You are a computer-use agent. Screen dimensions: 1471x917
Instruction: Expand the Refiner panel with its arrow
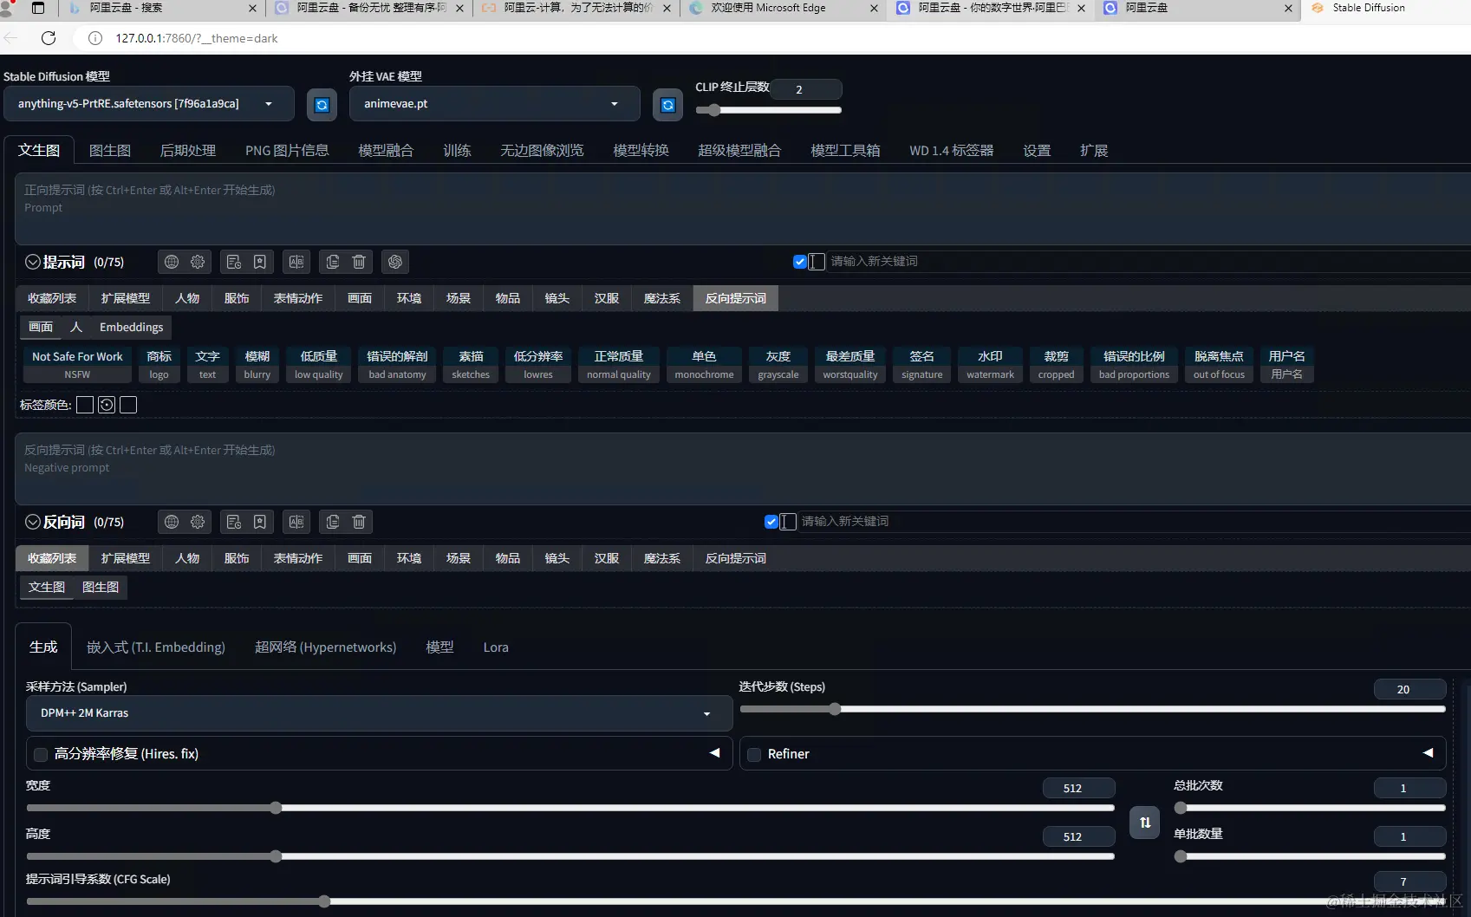tap(1428, 753)
